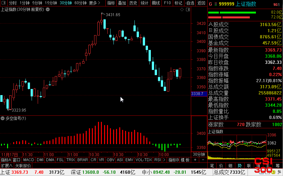Open the 模板 template option
283x176 pixels.
pyautogui.click(x=185, y=160)
